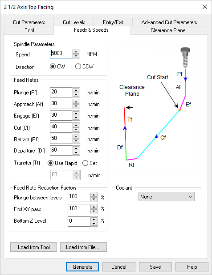Image resolution: width=212 pixels, height=275 pixels.
Task: Save the operation settings
Action: point(155,267)
